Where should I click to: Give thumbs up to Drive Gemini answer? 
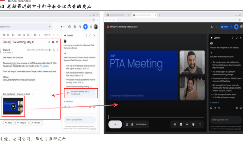237,108
